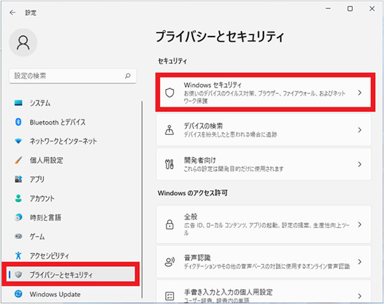Open 時刻と言語 settings category
Screen dimensions: 384x304
point(45,217)
